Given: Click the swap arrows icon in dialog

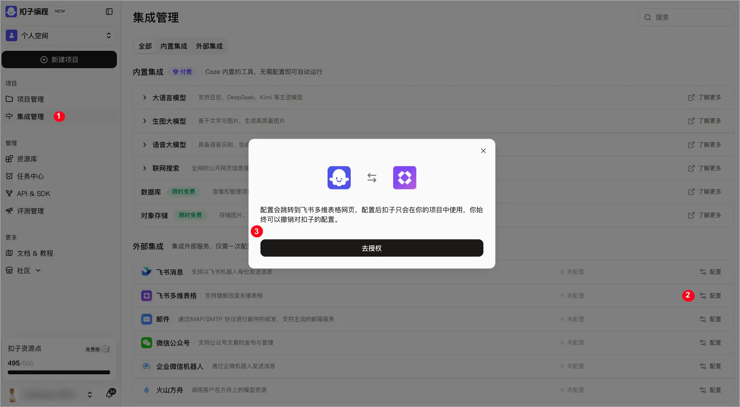Looking at the screenshot, I should pyautogui.click(x=372, y=178).
